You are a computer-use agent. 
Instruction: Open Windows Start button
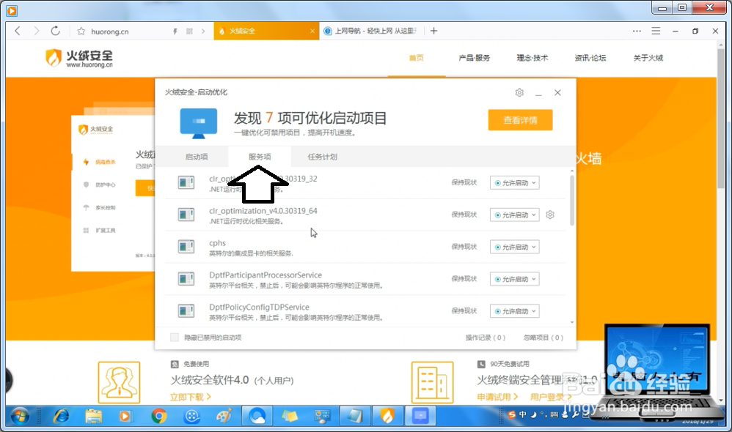tap(20, 416)
